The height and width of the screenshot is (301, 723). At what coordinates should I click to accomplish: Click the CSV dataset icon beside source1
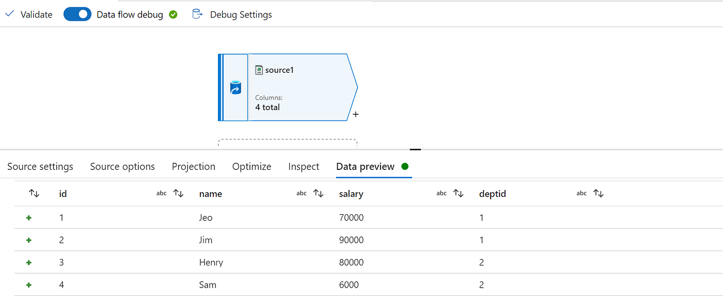(259, 70)
